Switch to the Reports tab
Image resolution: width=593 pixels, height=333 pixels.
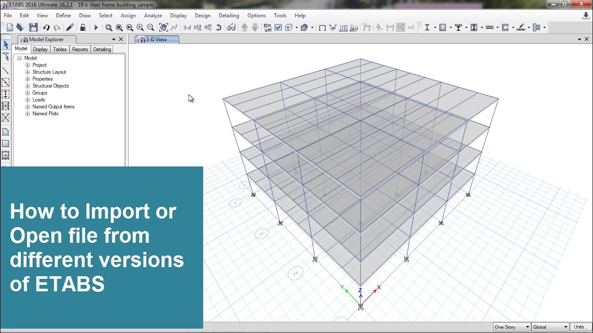coord(80,49)
